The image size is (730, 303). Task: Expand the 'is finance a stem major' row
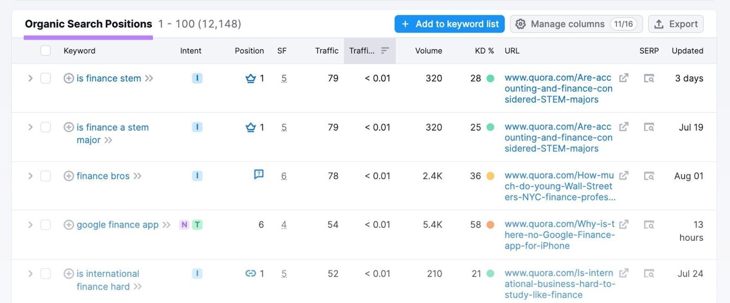(30, 127)
